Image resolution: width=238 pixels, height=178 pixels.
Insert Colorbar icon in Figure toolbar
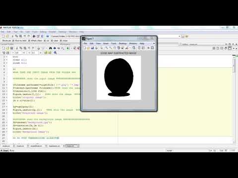pos(139,48)
